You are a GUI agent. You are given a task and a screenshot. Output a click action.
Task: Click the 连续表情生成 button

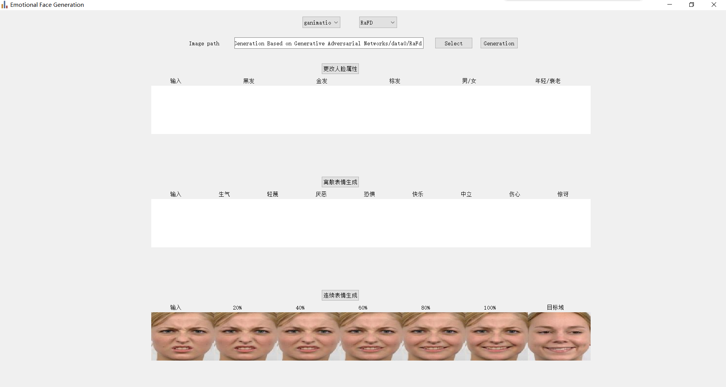(x=340, y=295)
